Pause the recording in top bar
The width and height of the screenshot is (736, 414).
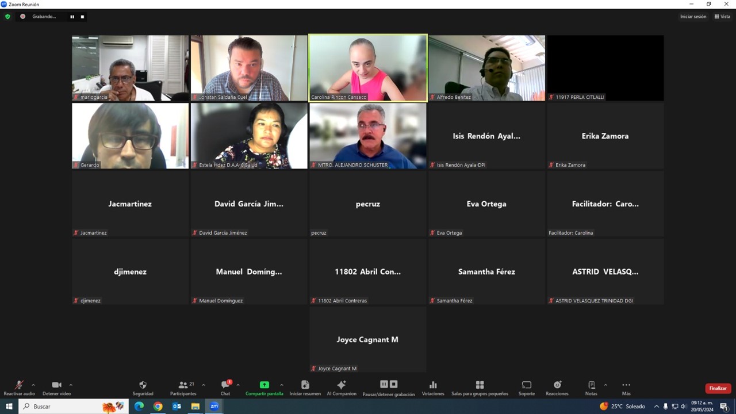[x=72, y=17]
